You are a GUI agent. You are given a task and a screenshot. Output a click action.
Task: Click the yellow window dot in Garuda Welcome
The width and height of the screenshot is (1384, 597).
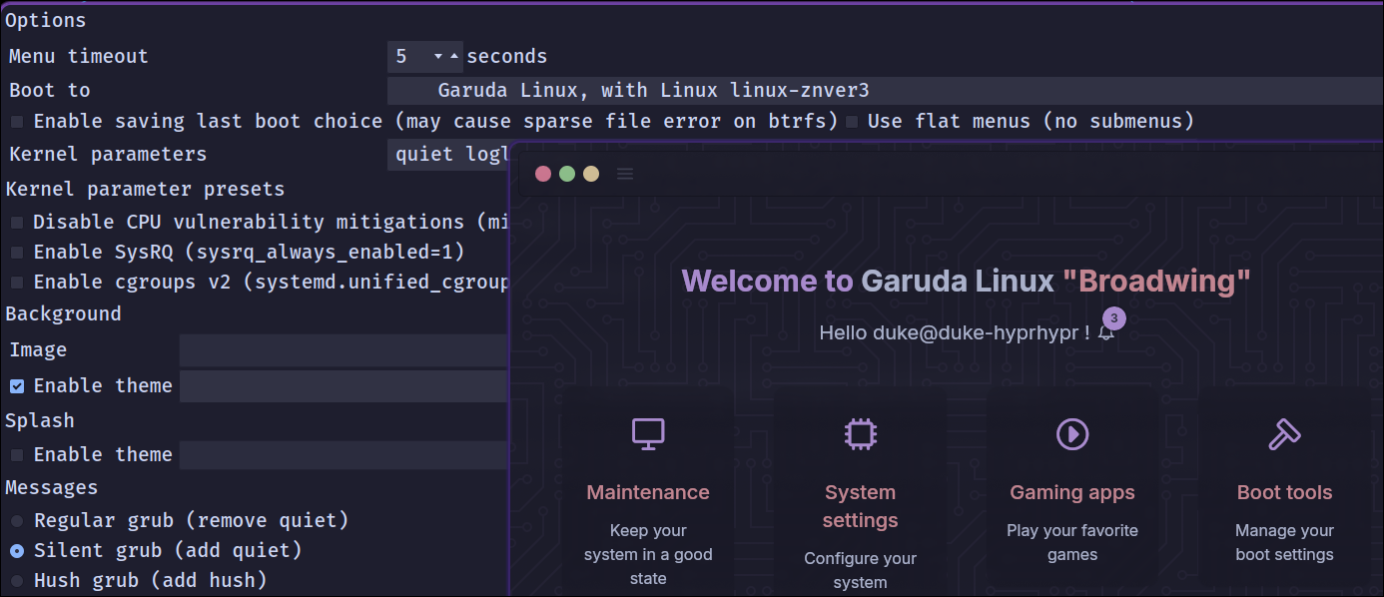pyautogui.click(x=591, y=174)
